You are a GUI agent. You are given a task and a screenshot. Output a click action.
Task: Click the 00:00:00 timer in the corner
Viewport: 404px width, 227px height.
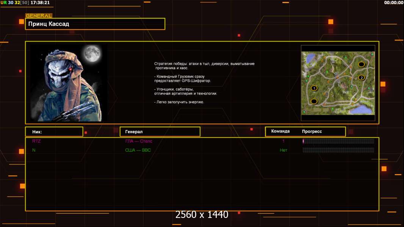393,3
